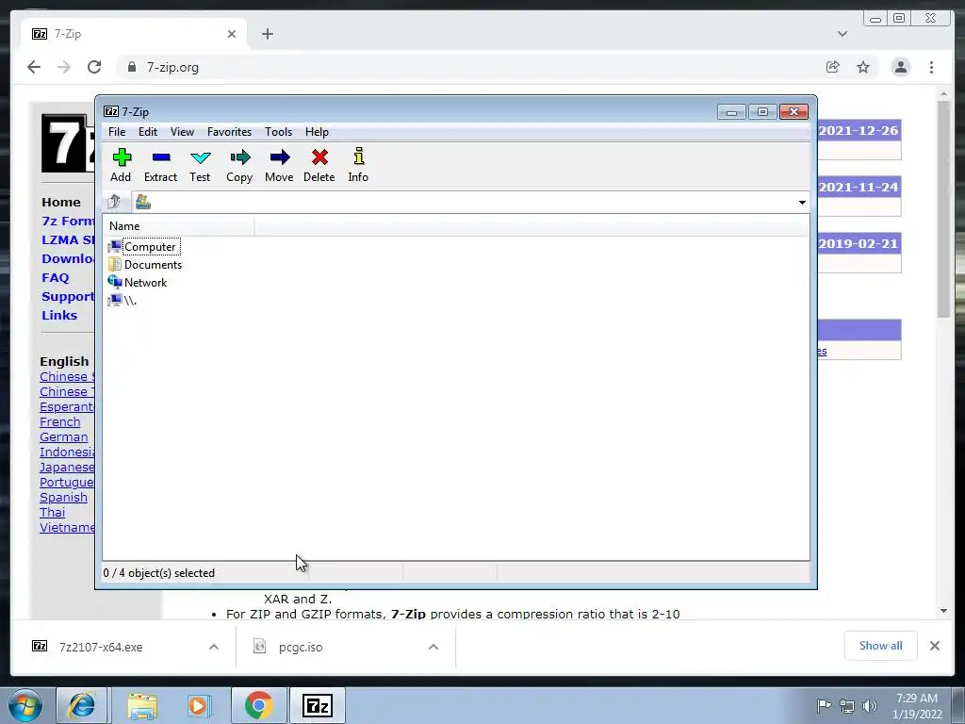
Task: Click the share this page icon
Action: [833, 67]
